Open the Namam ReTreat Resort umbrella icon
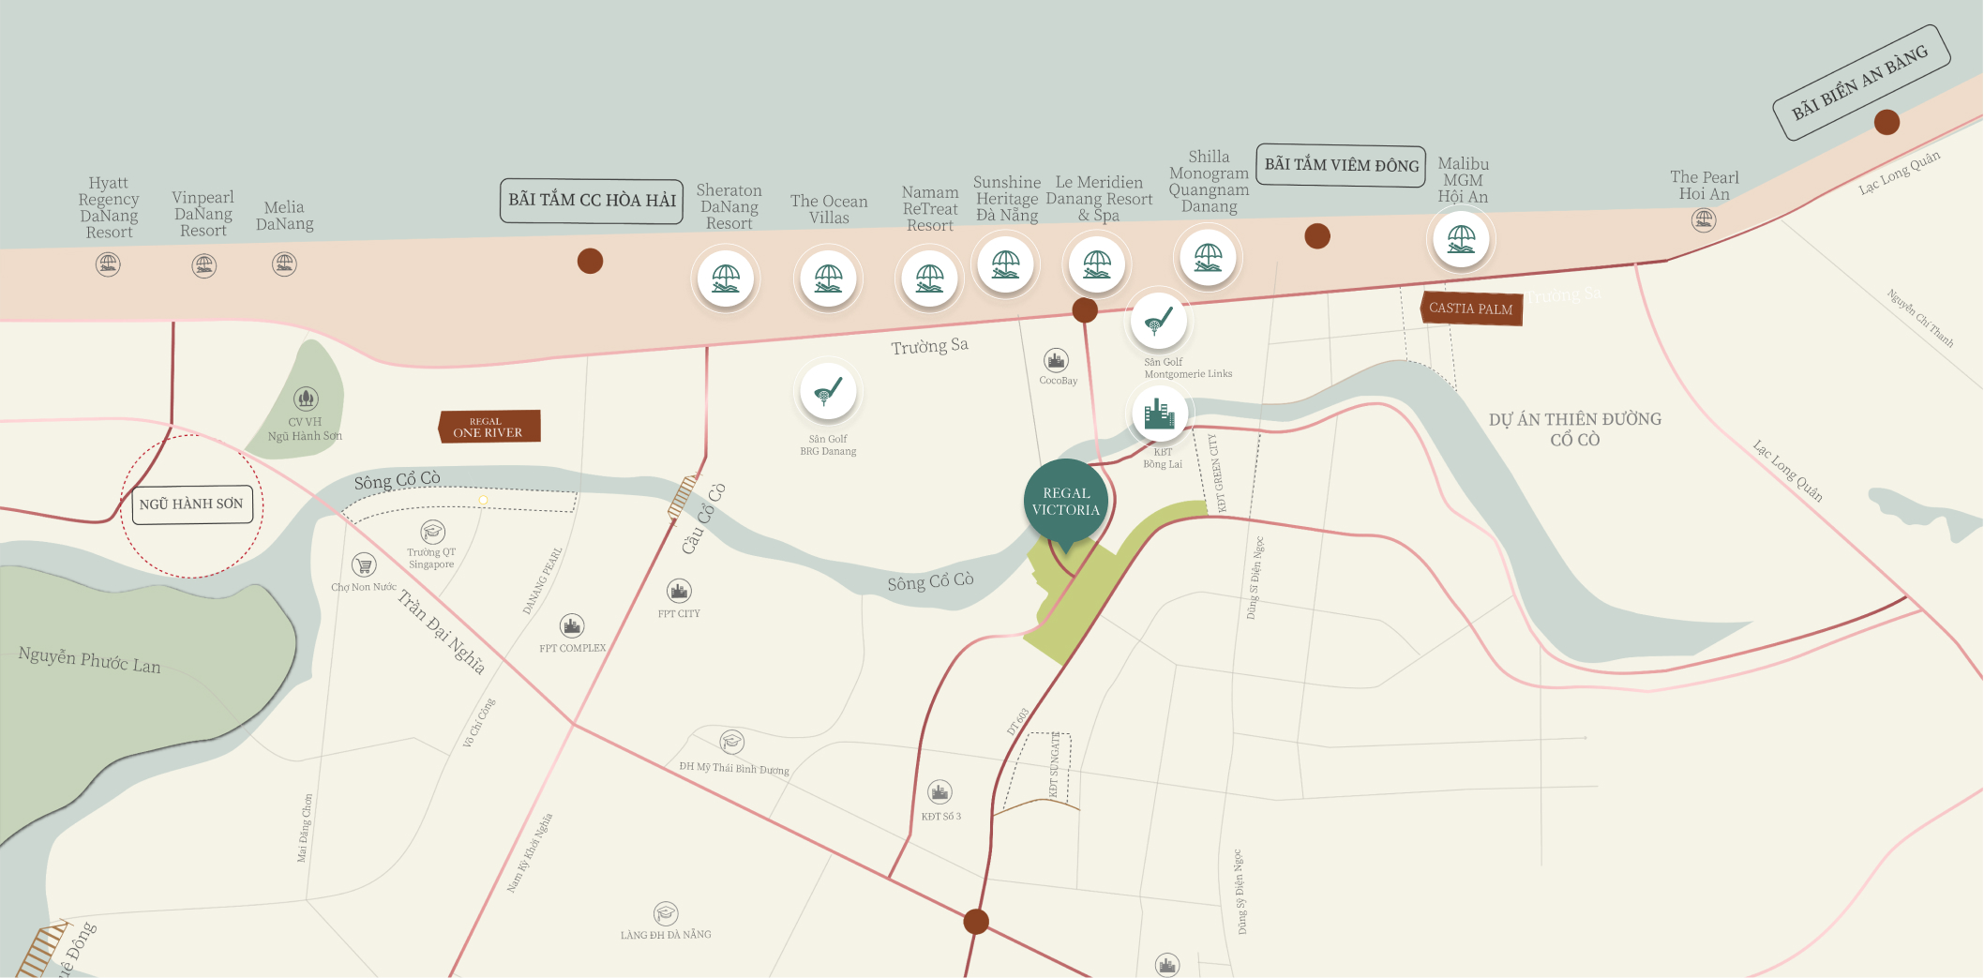Screen dimensions: 1984x978 929,278
